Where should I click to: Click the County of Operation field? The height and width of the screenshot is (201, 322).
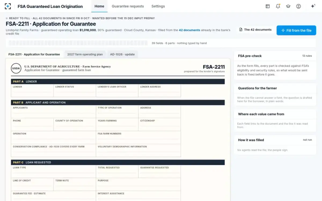click(x=75, y=125)
